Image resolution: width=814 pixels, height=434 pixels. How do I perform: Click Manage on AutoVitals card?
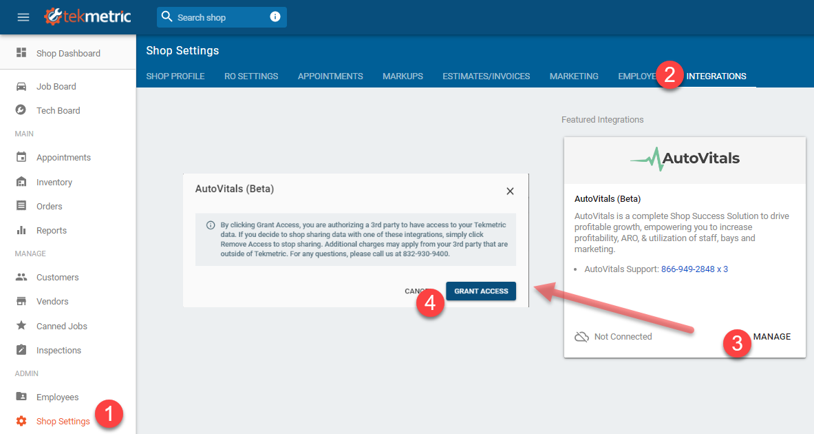click(x=772, y=337)
